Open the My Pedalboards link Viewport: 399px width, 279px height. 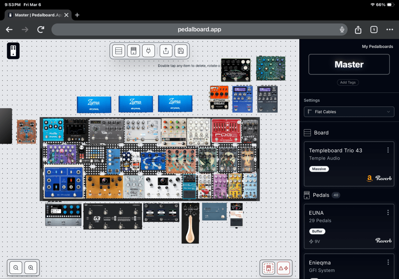pyautogui.click(x=377, y=46)
